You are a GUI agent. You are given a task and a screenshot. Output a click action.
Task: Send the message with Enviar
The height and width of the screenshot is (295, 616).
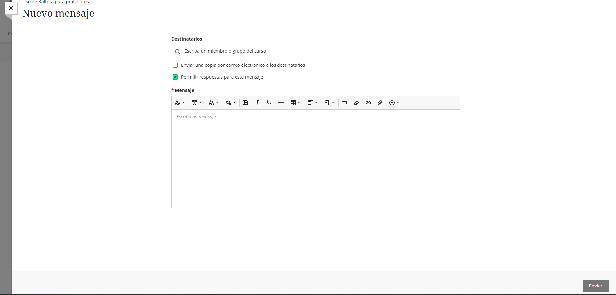595,286
